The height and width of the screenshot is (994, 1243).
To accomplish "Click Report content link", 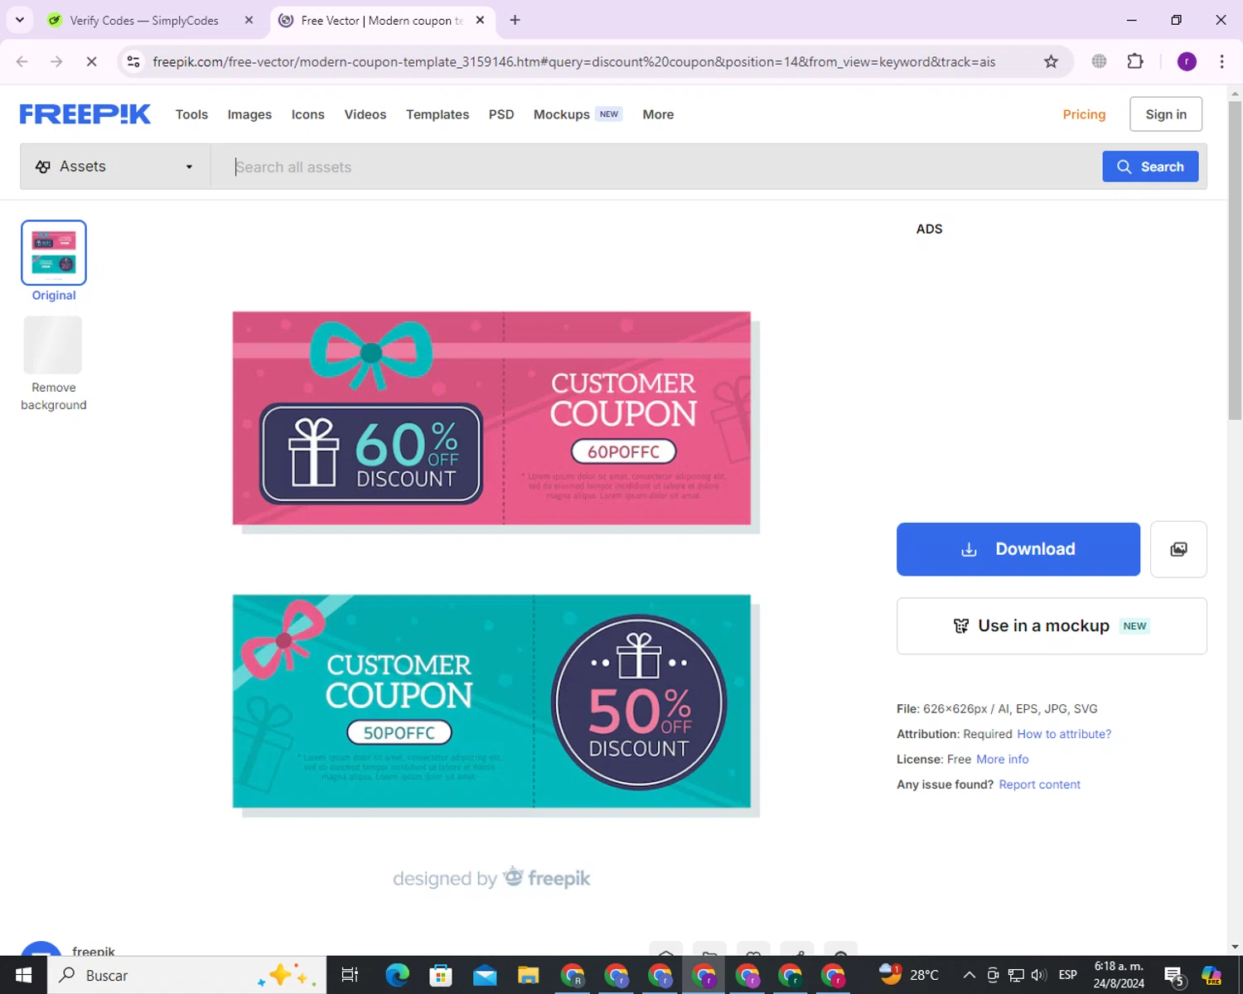I will click(x=1039, y=784).
